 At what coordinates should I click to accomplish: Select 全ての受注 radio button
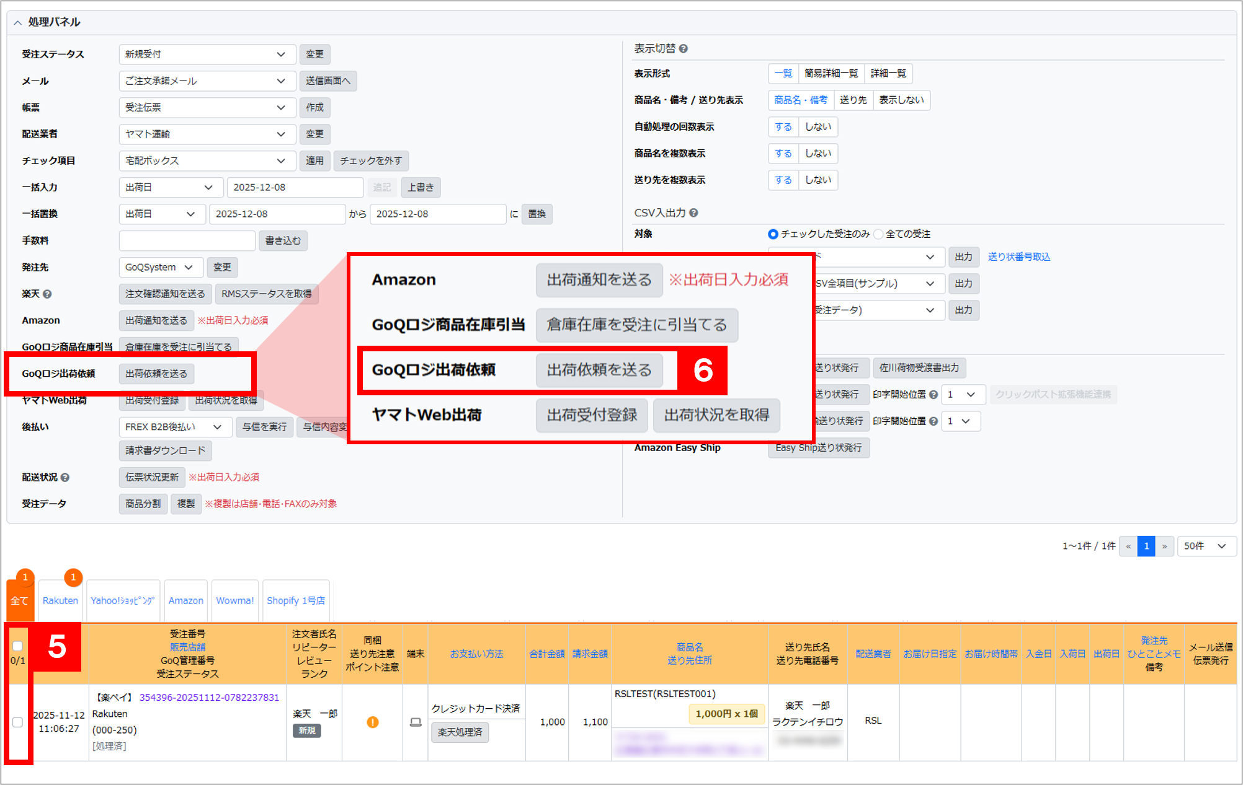tap(878, 234)
